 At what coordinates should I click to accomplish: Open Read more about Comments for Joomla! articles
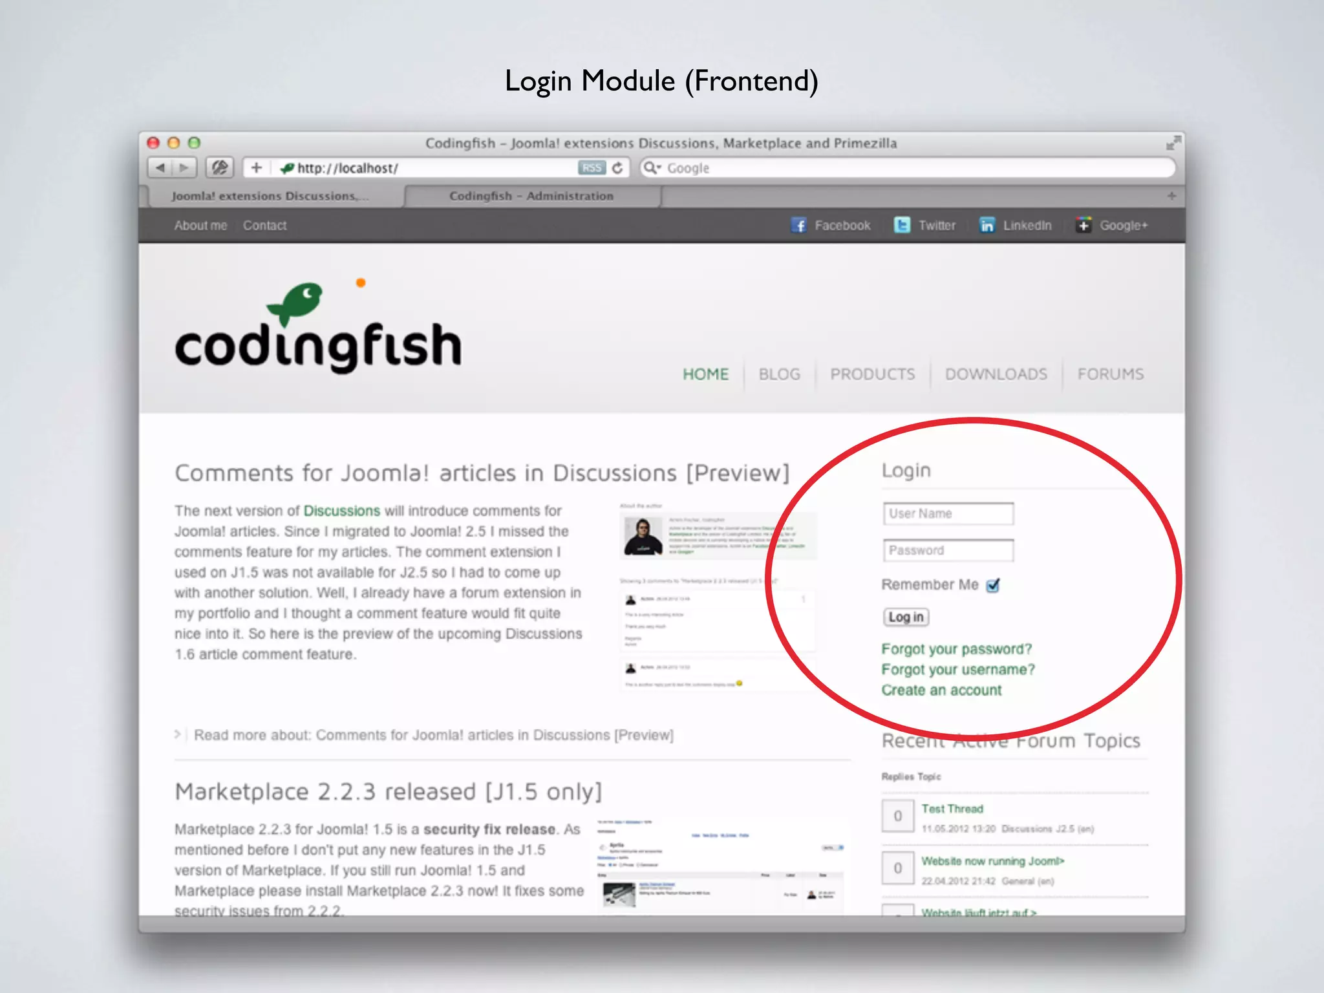coord(433,735)
